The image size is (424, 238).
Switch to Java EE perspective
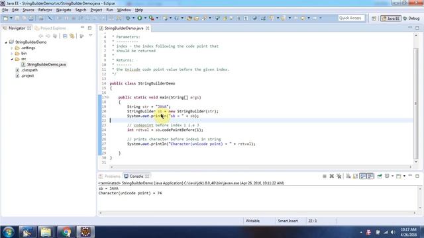[x=390, y=19]
